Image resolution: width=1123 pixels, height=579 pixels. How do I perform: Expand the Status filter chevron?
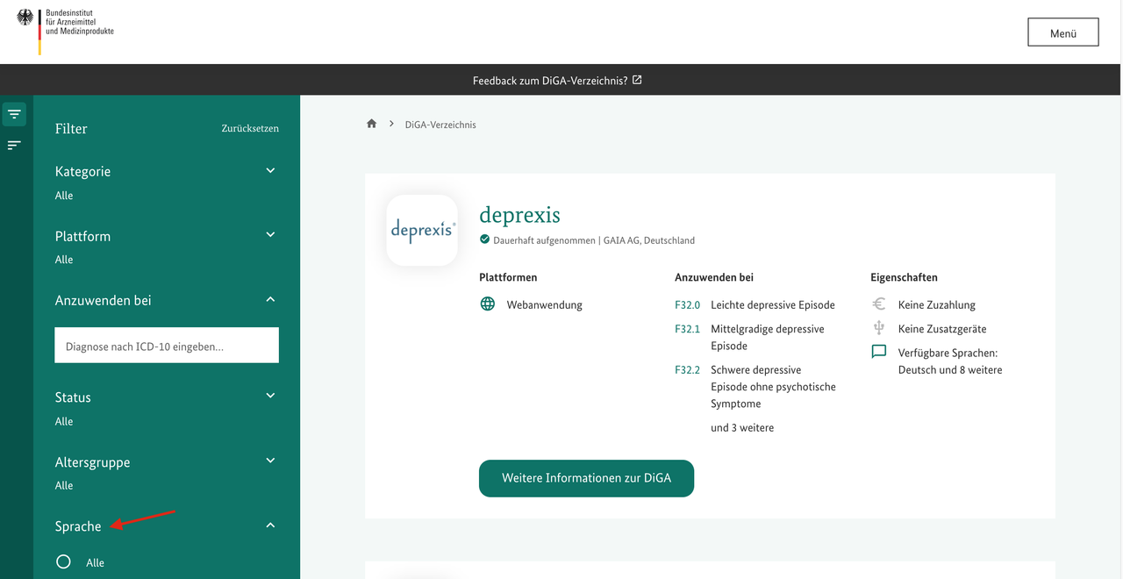270,396
